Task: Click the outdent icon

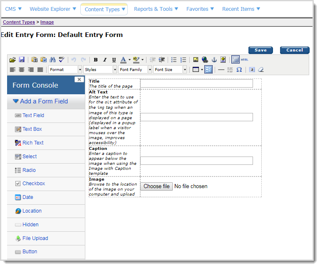Action: (x=153, y=60)
